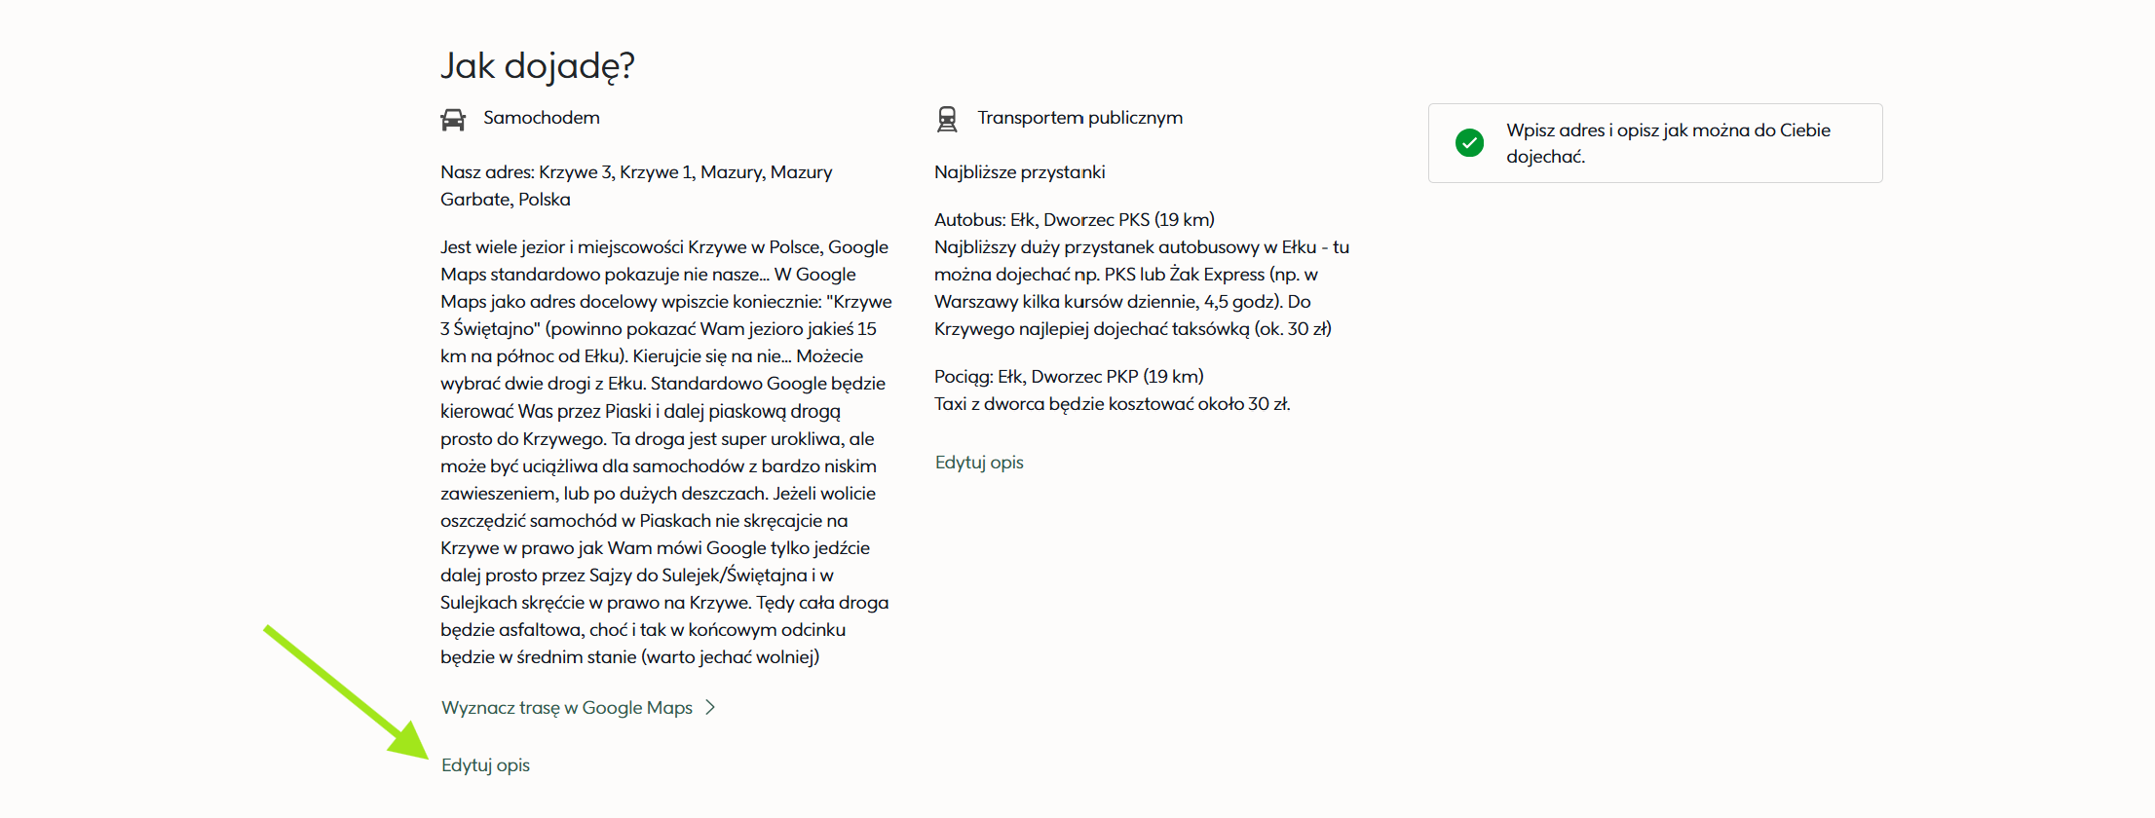2155x818 pixels.
Task: Click the "Jak dojadę?" heading
Action: click(538, 65)
